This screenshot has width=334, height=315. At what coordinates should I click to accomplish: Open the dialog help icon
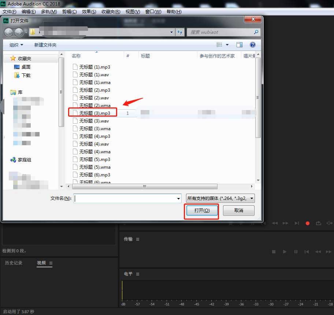[253, 45]
